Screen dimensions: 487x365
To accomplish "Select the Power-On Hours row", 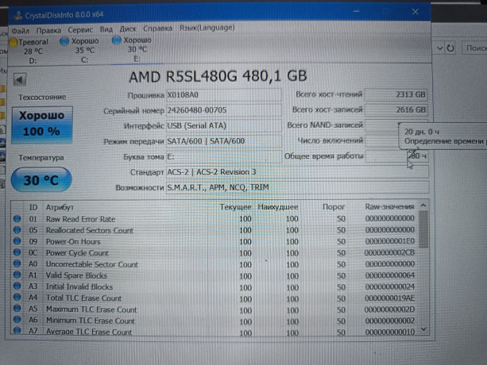I will pos(215,241).
